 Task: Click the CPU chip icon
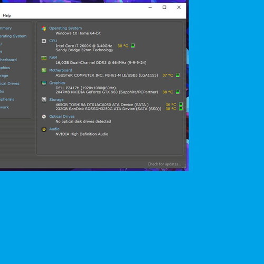point(44,41)
